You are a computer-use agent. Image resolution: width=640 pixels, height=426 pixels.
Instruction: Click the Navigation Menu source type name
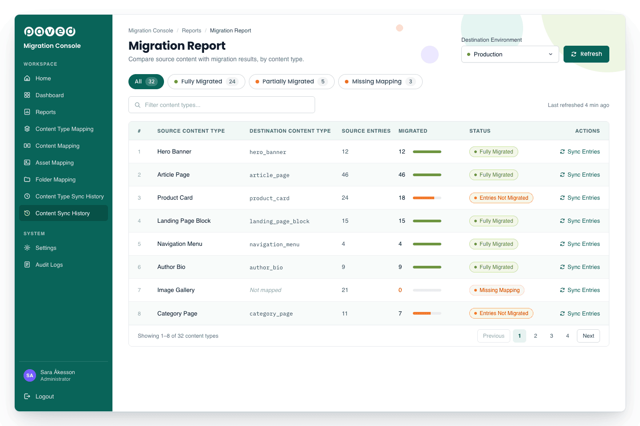tap(180, 244)
